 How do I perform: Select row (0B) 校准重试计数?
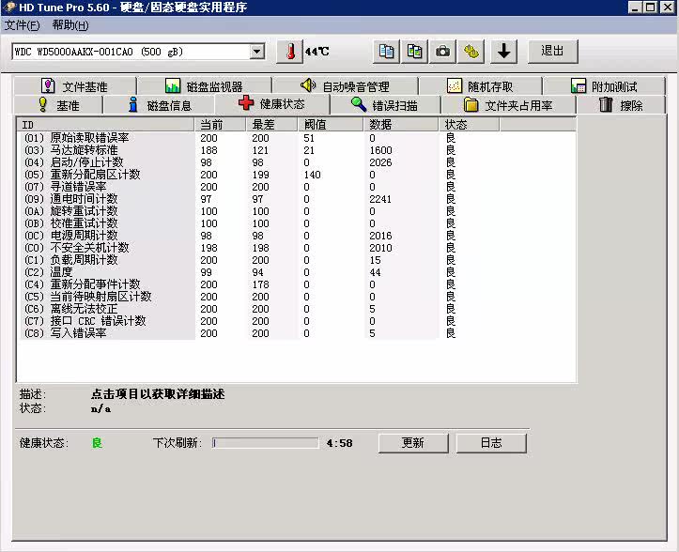point(297,223)
